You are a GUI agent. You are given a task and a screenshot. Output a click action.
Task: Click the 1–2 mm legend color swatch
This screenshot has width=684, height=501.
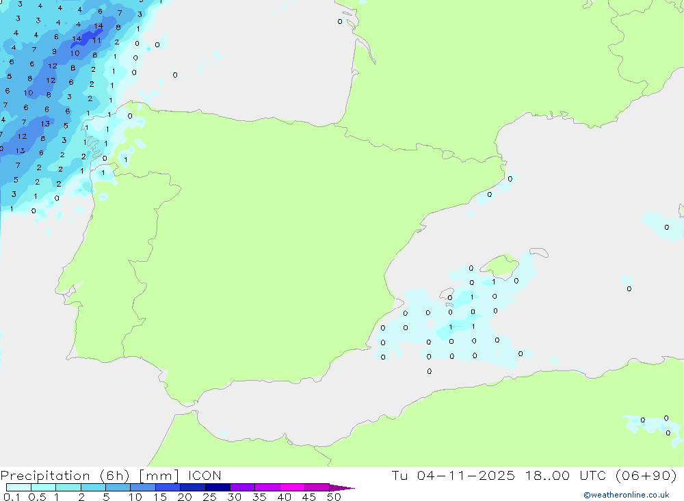pos(68,487)
